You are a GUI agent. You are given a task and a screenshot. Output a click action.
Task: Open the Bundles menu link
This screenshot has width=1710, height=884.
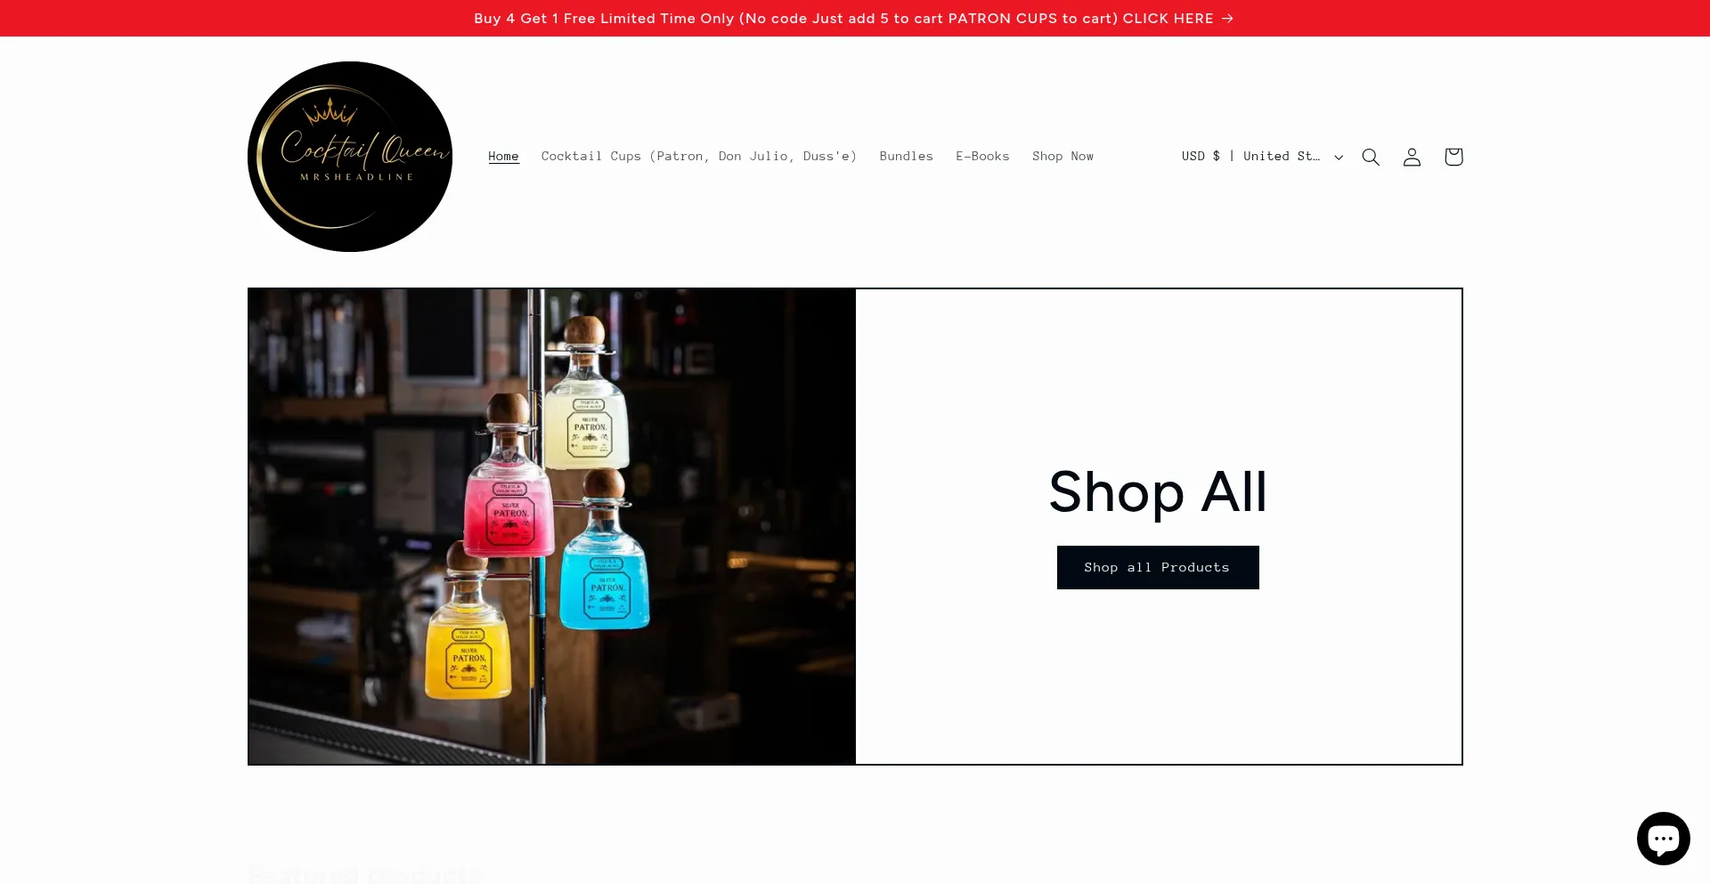tap(906, 157)
